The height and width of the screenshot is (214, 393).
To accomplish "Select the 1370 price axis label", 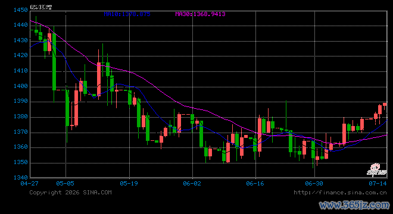I will [x=21, y=132].
